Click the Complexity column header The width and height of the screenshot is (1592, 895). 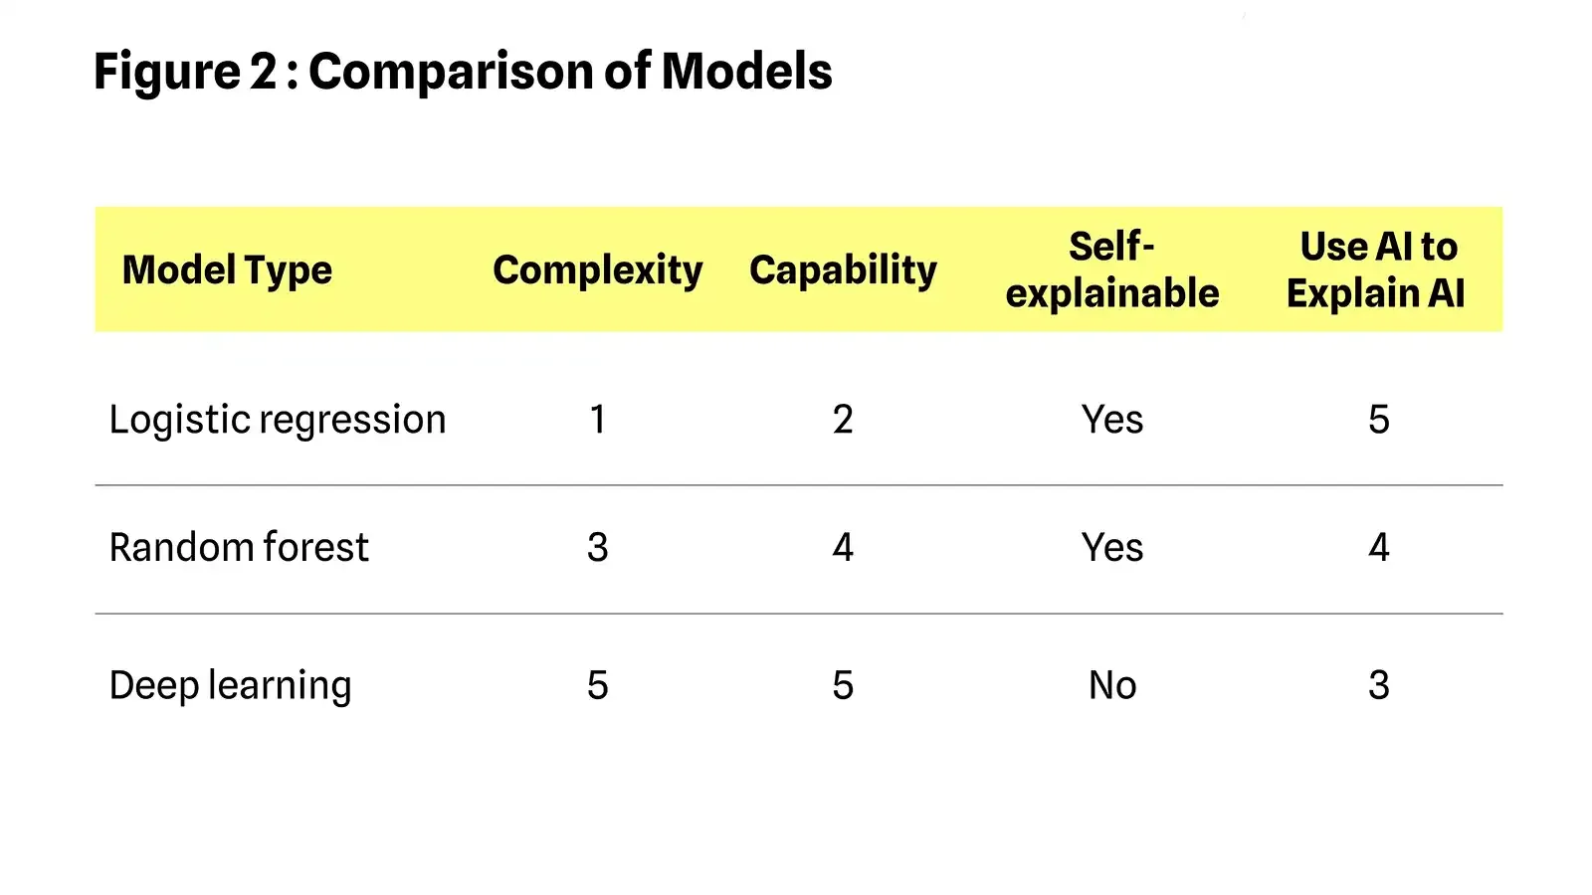click(x=597, y=270)
